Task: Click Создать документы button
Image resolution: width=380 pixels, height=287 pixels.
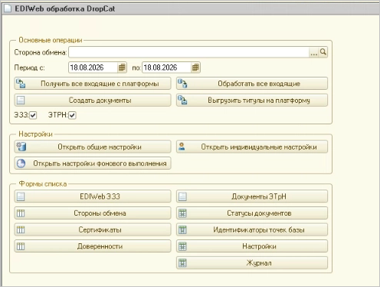Action: tap(93, 101)
